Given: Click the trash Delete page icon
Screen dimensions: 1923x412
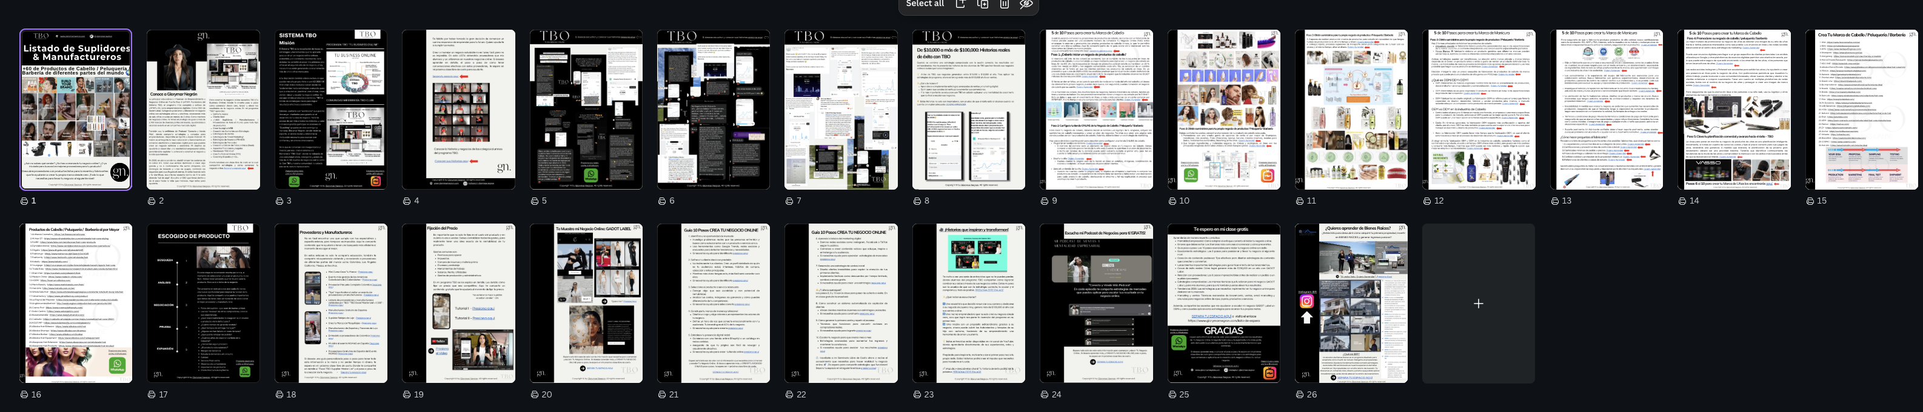Looking at the screenshot, I should tap(1004, 4).
